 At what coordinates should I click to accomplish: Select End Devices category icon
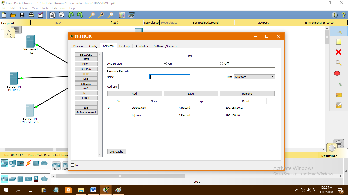(x=12, y=163)
